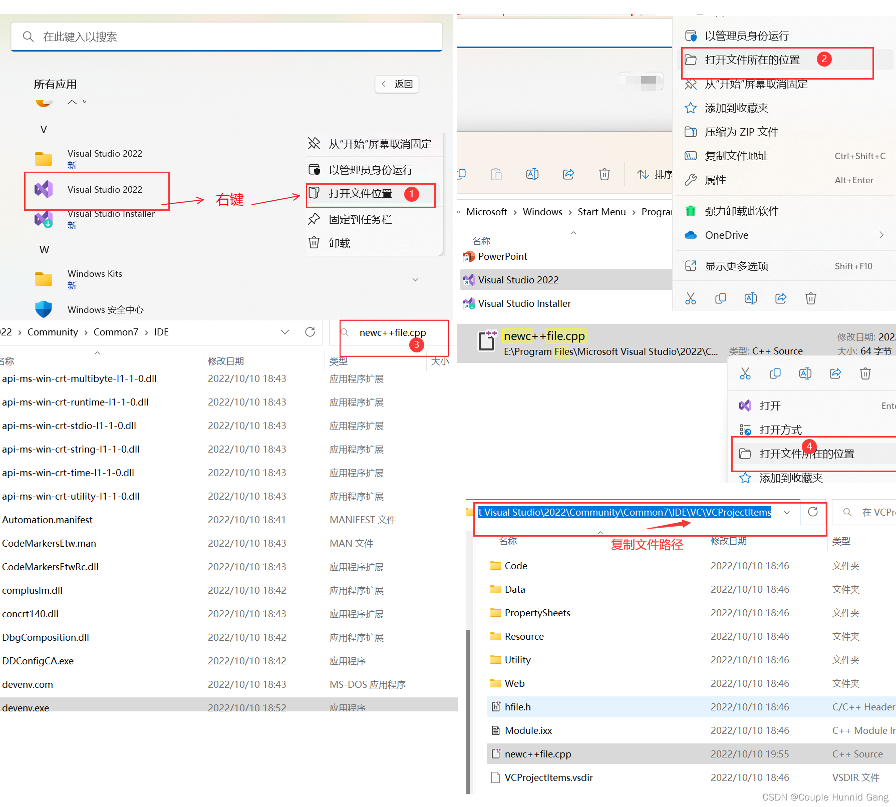Viewport: 896px width, 807px height.
Task: Select newc++file.cpp search result item
Action: 676,343
